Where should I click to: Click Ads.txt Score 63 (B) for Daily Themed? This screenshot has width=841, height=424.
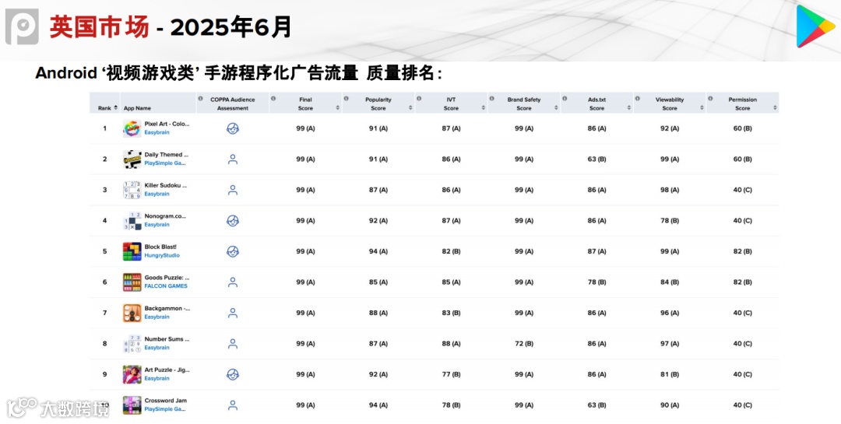pyautogui.click(x=596, y=159)
